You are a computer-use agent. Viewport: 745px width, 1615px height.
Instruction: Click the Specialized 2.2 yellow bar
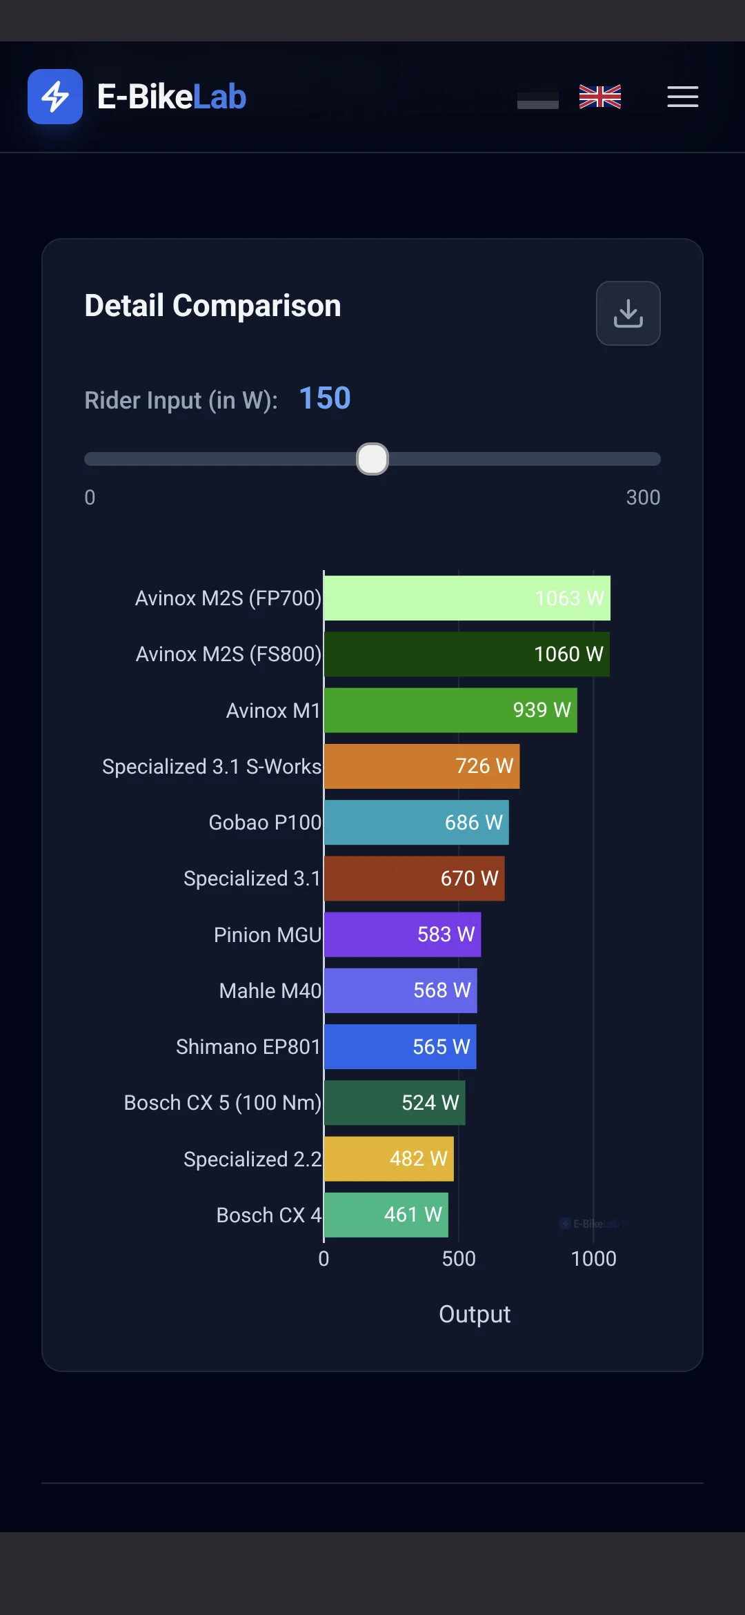[389, 1159]
